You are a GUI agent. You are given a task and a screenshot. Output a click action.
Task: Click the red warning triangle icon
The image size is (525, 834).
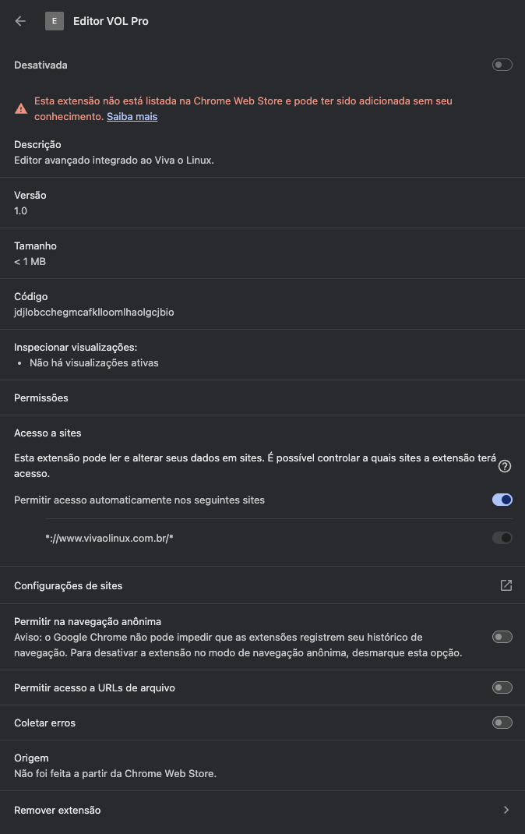21,109
